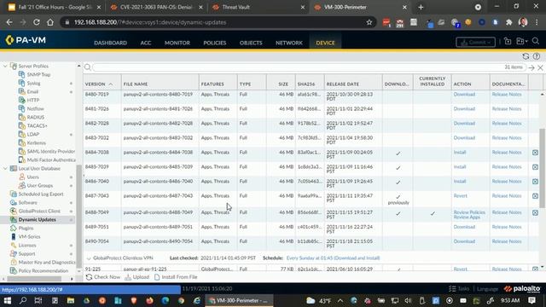Open Windows taskbar search
The height and width of the screenshot is (307, 546).
click(23, 300)
